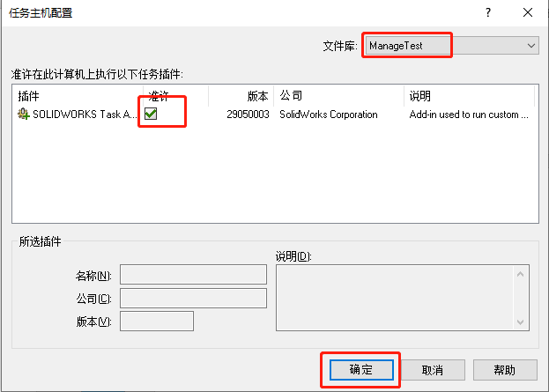Toggle the 准许 checkbox for SOLIDWORKS Task add-in
Image resolution: width=549 pixels, height=392 pixels.
point(151,115)
